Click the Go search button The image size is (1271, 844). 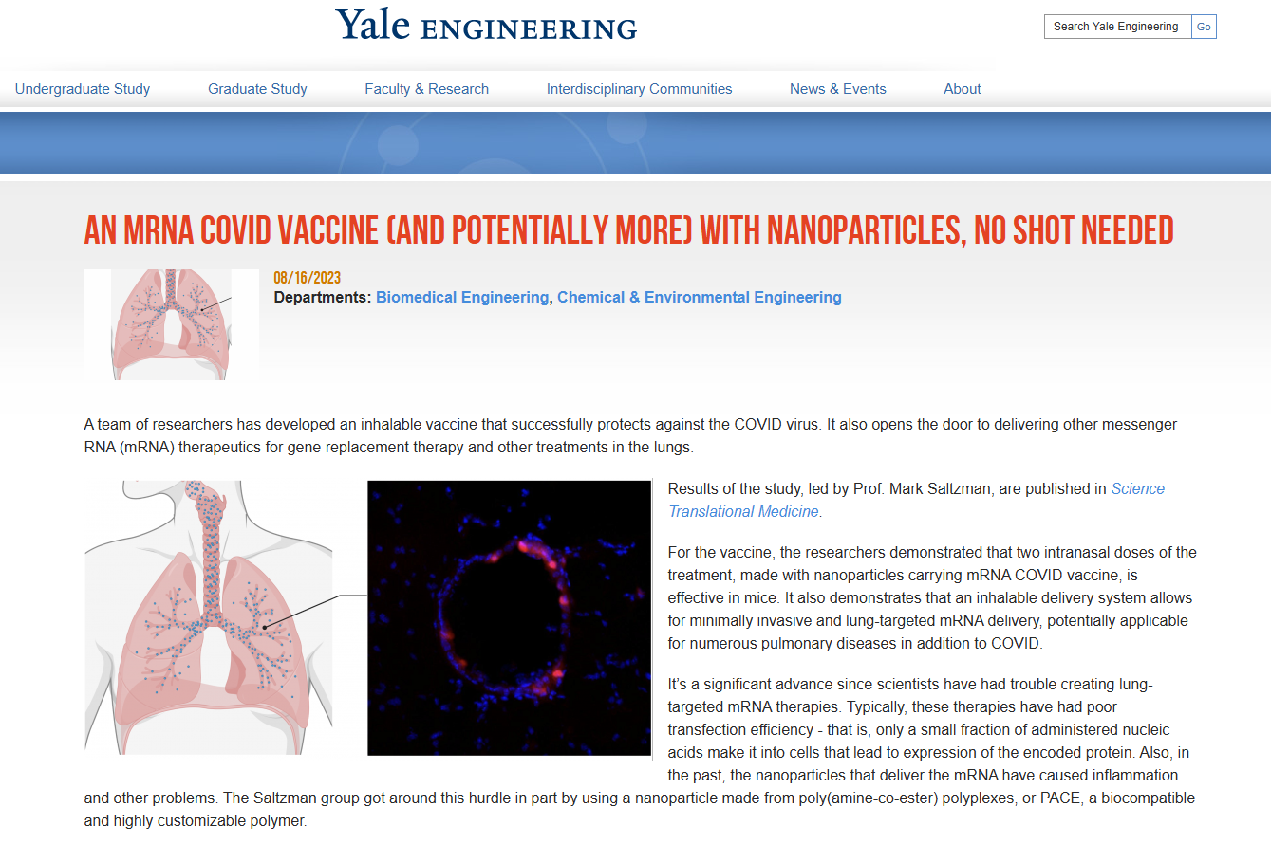(x=1204, y=27)
